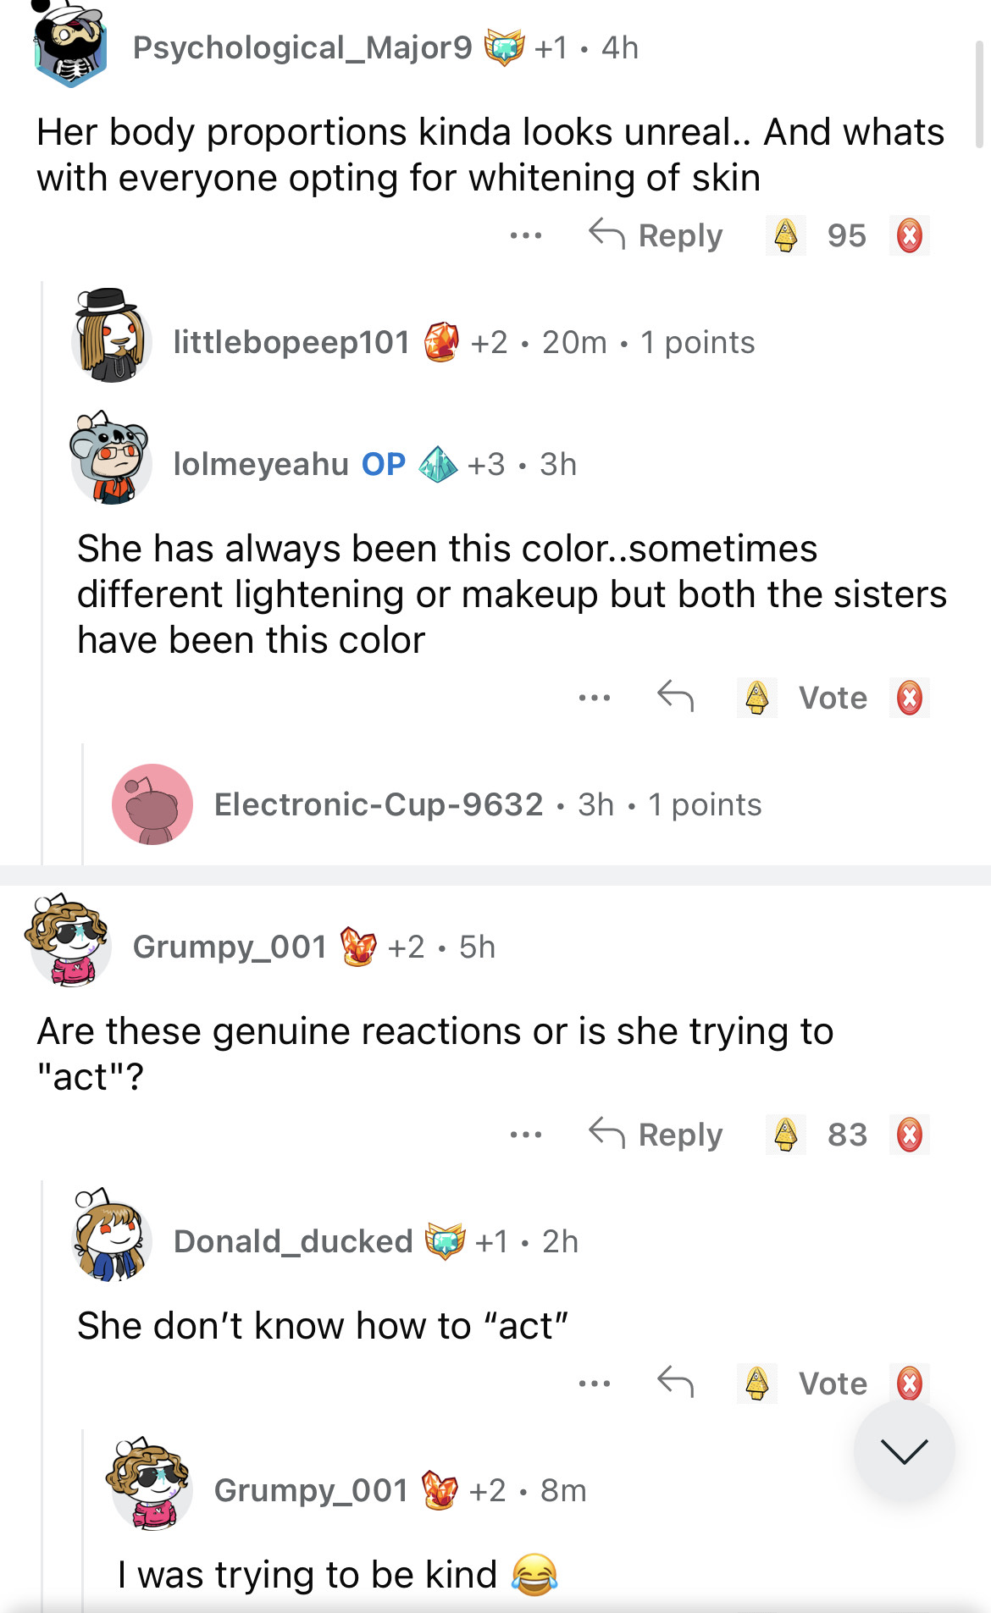The height and width of the screenshot is (1613, 991).
Task: Upvote Grumpy_001's question comment
Action: (x=786, y=1135)
